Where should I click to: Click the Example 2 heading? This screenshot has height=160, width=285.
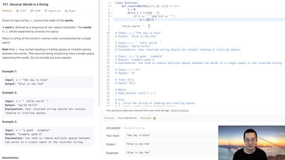tap(10, 93)
